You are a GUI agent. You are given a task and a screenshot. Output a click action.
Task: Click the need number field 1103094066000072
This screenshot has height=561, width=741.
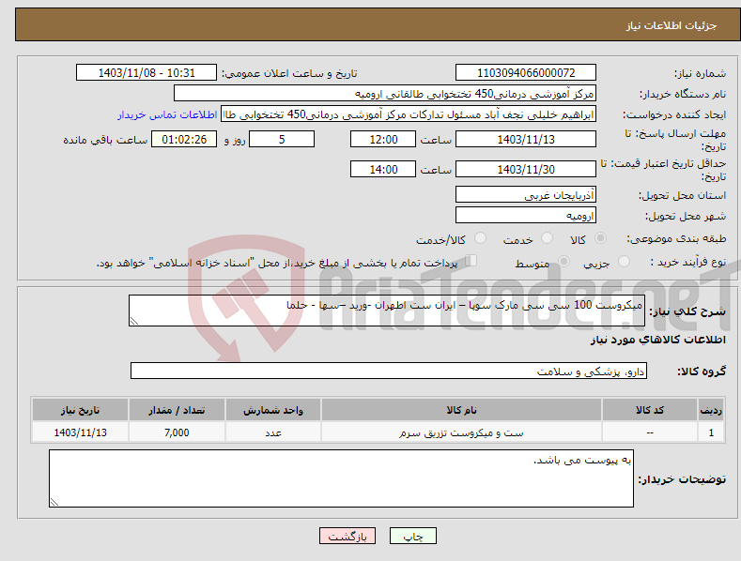(526, 73)
